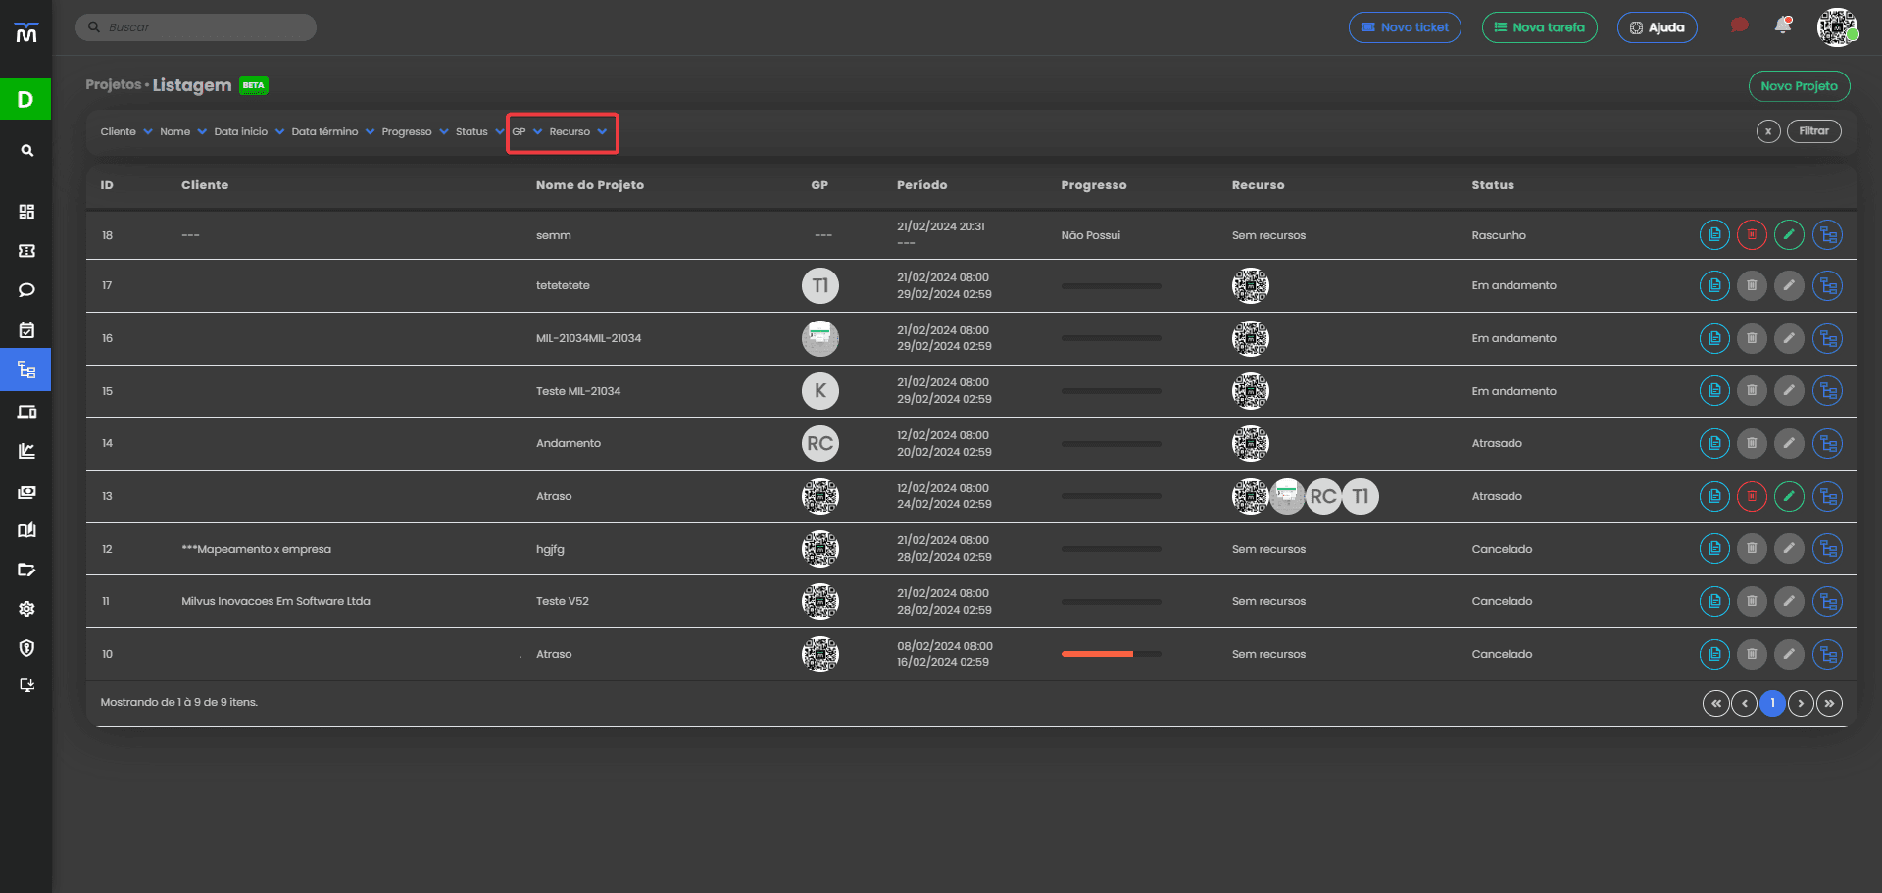Apply filters with the Filtrar button
This screenshot has width=1882, height=893.
pyautogui.click(x=1813, y=131)
